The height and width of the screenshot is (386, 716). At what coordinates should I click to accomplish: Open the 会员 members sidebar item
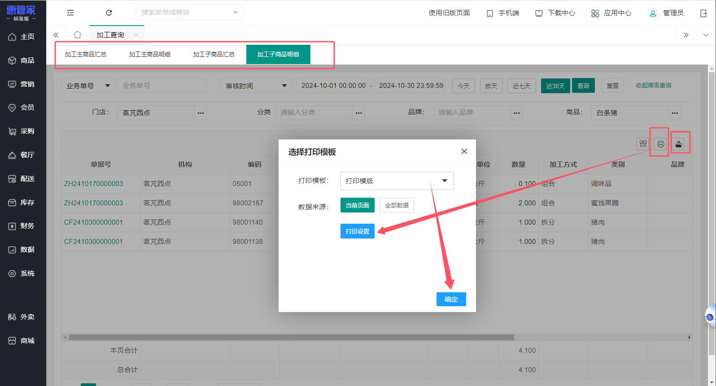[x=22, y=108]
